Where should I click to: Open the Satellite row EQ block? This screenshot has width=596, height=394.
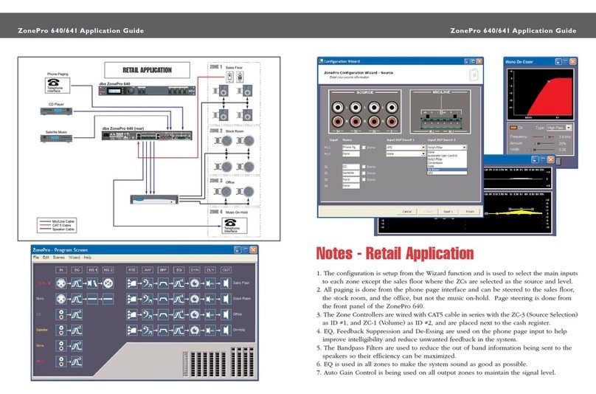[x=77, y=330]
